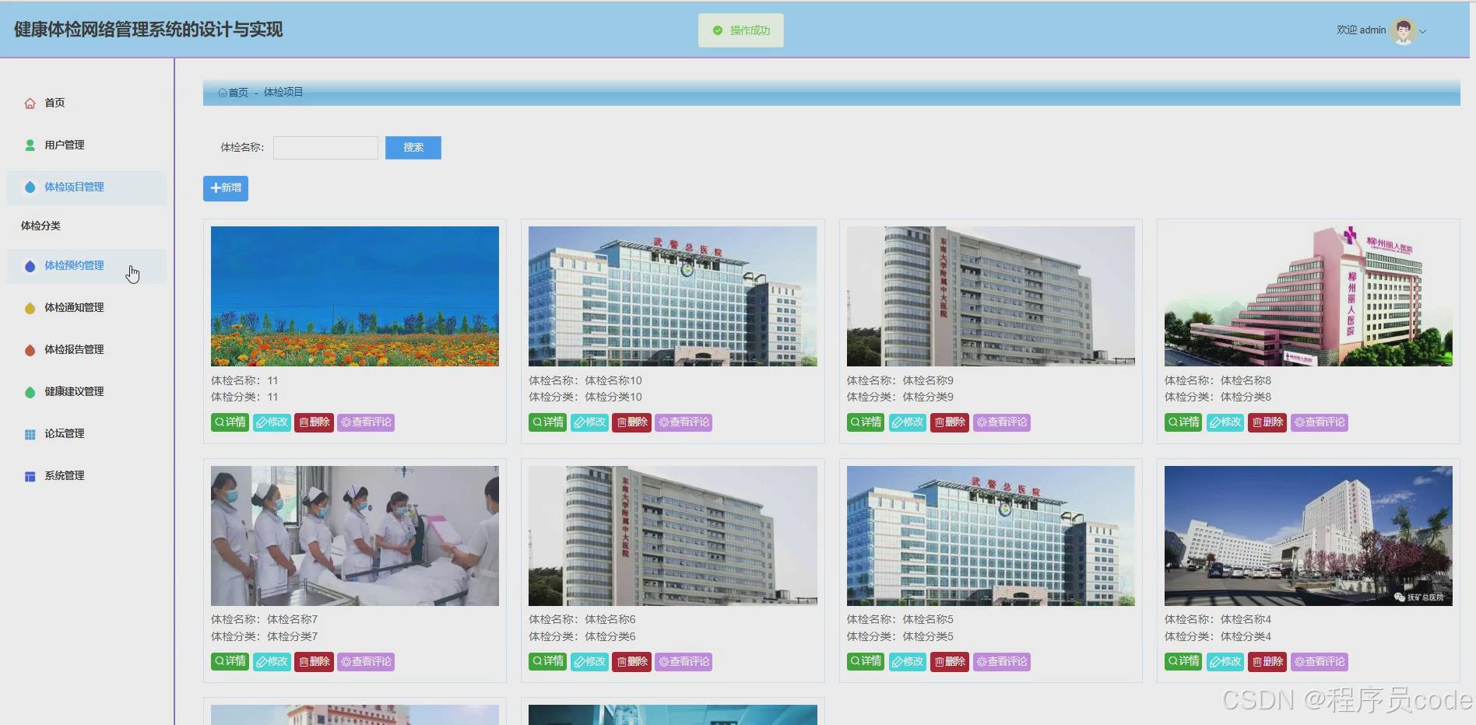Click the green user icon for 用户管理
1476x725 pixels.
[30, 145]
